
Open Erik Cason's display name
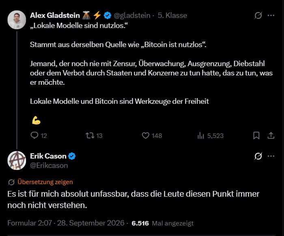tap(48, 156)
